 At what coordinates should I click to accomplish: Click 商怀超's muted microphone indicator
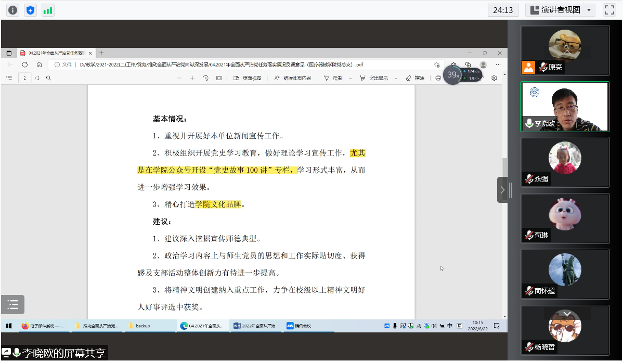click(529, 291)
